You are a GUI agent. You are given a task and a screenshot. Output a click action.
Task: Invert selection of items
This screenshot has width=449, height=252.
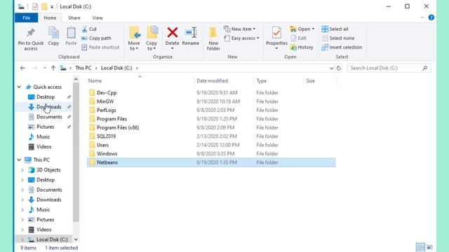coord(342,48)
